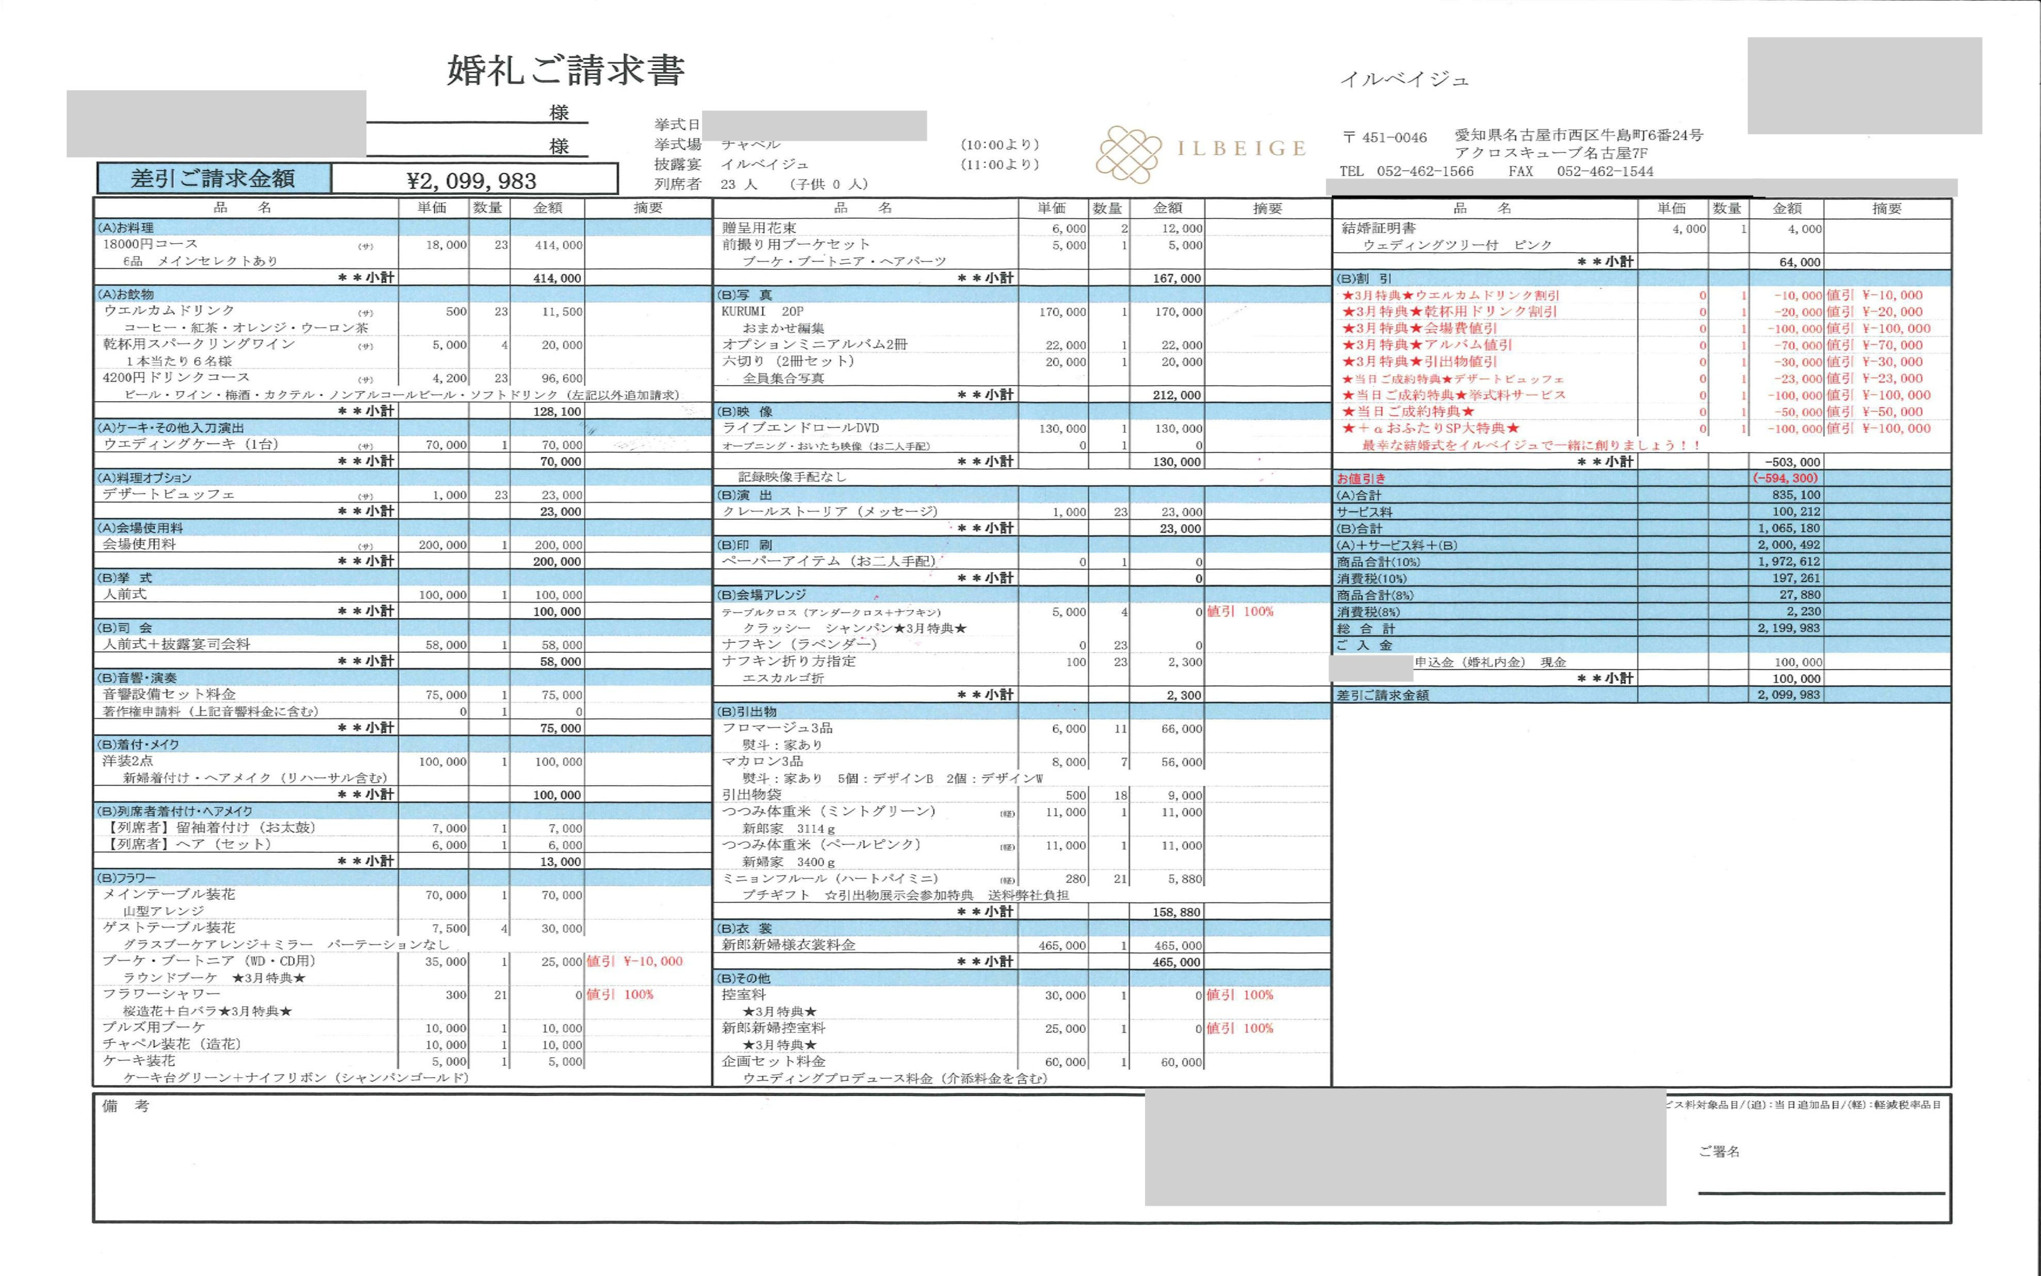Click 前撮り用ブーケセット item
2041x1276 pixels.
click(x=796, y=245)
